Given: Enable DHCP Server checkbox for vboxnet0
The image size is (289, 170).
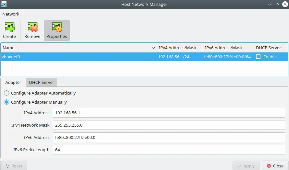Looking at the screenshot, I should point(258,57).
